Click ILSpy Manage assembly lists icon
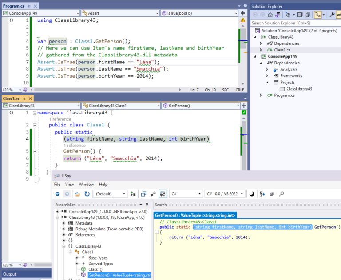 pos(133,194)
